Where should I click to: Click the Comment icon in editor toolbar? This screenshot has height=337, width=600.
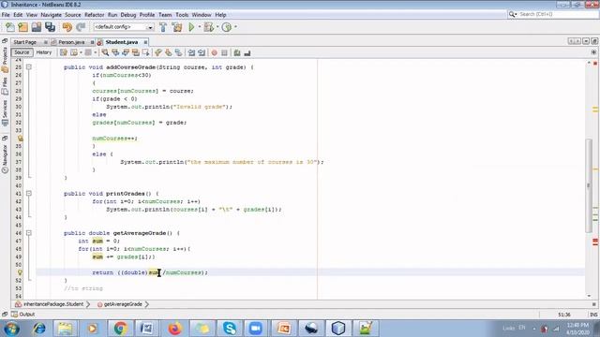coord(237,52)
